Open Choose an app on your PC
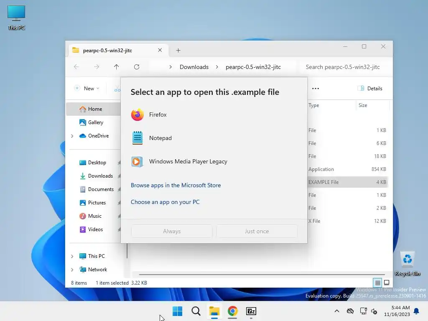 pyautogui.click(x=165, y=202)
